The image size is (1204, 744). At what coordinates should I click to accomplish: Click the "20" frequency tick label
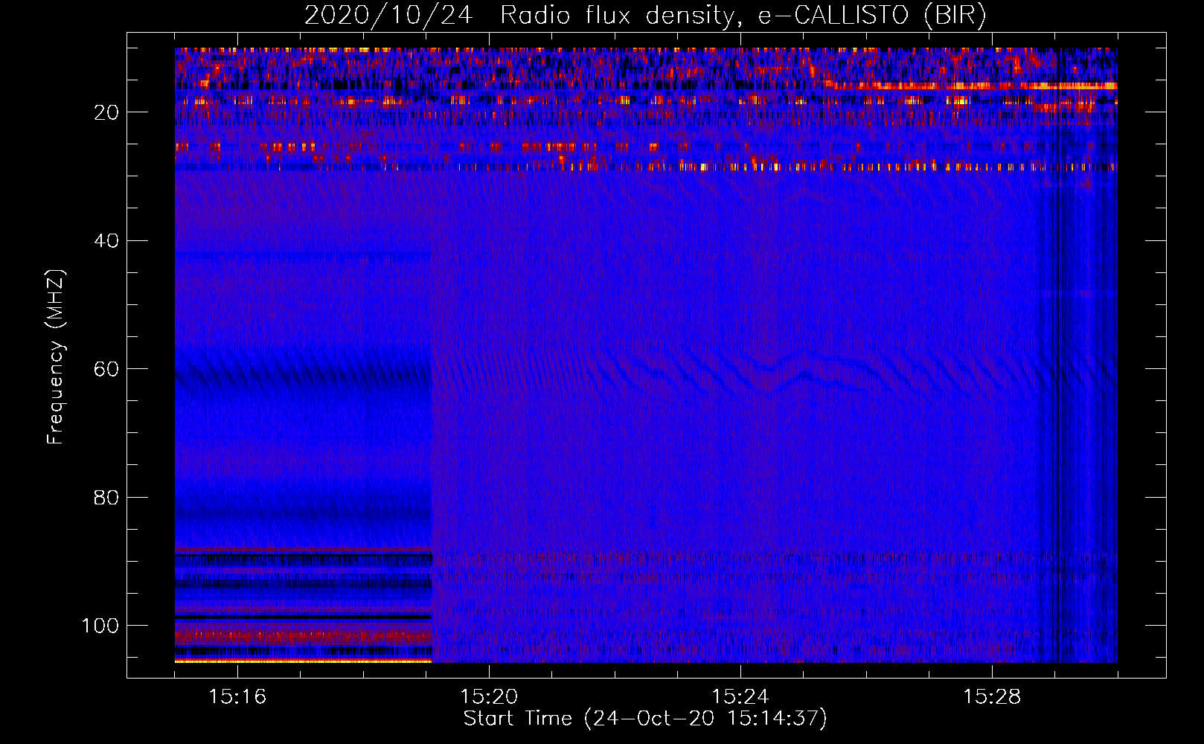pyautogui.click(x=107, y=112)
